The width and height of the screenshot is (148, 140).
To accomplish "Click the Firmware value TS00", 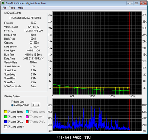I will [x=34, y=23].
